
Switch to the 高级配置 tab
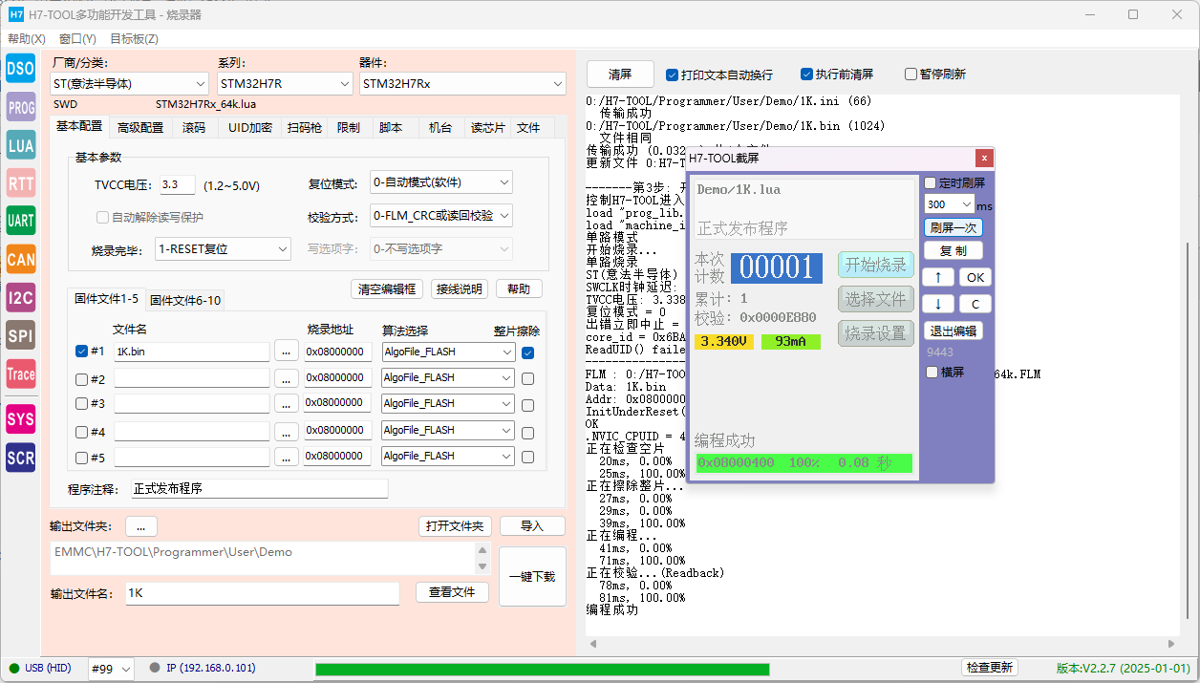click(x=139, y=127)
